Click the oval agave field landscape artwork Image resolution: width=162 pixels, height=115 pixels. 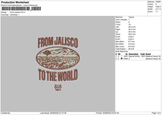click(58, 58)
